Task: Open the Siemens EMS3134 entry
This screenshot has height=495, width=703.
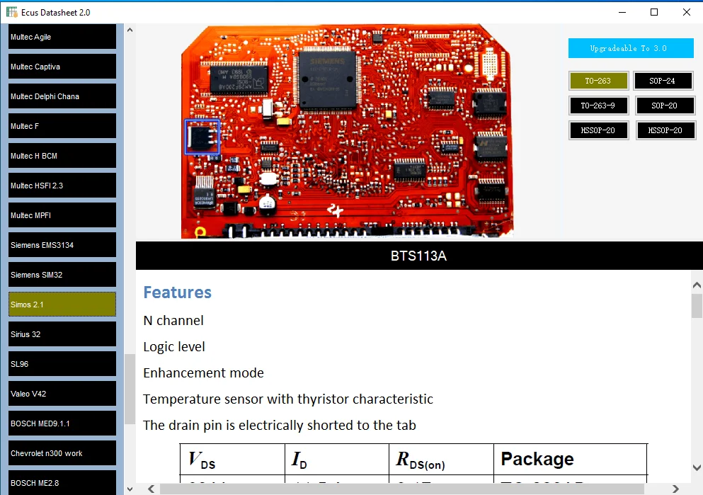Action: pos(62,245)
